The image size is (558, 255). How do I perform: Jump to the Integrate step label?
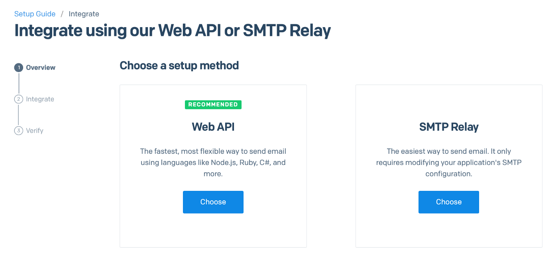pyautogui.click(x=40, y=99)
